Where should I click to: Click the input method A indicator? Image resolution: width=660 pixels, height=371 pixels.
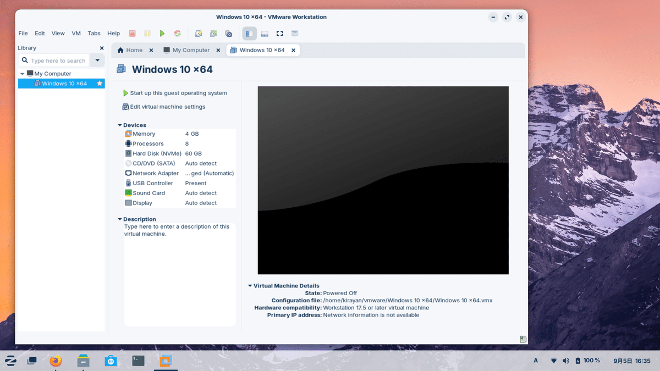[x=536, y=361]
